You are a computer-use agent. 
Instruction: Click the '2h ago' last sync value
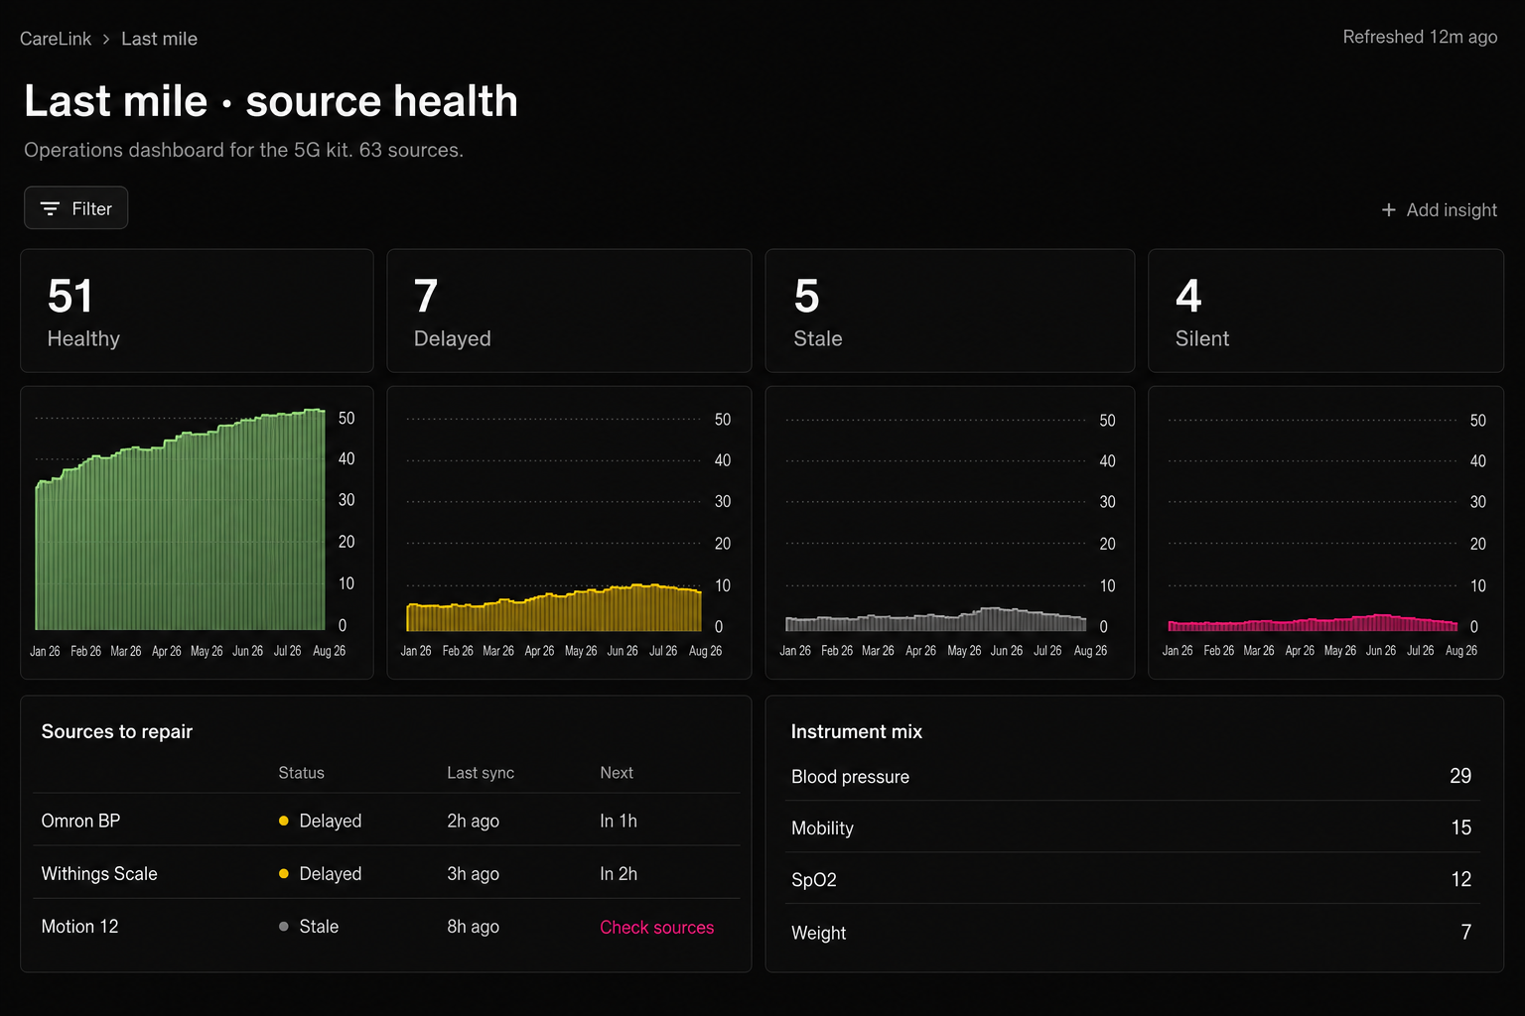473,821
